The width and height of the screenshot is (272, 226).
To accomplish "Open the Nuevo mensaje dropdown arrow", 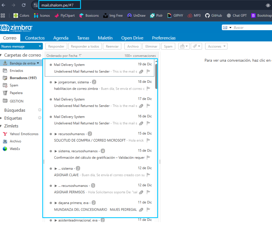I will point(40,46).
